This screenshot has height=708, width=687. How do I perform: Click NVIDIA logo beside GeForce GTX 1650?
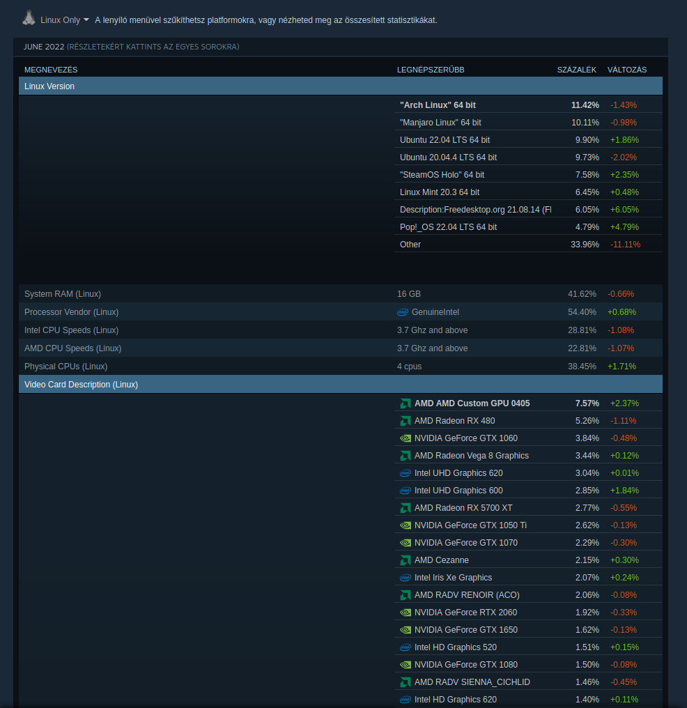coord(406,630)
